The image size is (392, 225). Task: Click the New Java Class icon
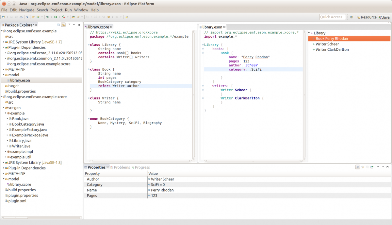38,17
